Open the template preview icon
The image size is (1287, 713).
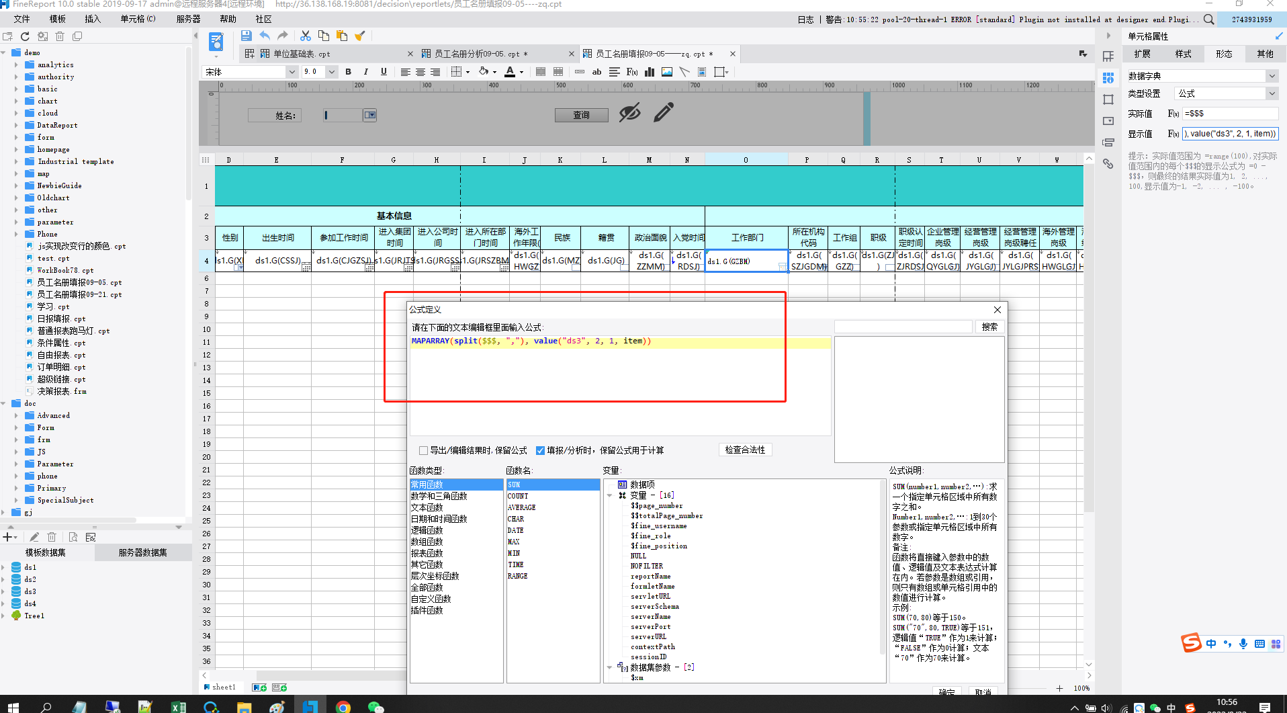pos(216,42)
